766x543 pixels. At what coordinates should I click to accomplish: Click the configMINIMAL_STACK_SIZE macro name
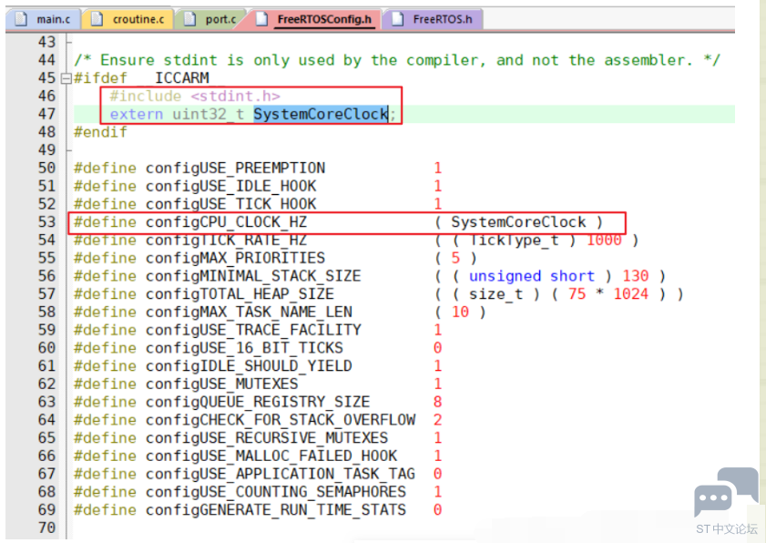click(253, 276)
